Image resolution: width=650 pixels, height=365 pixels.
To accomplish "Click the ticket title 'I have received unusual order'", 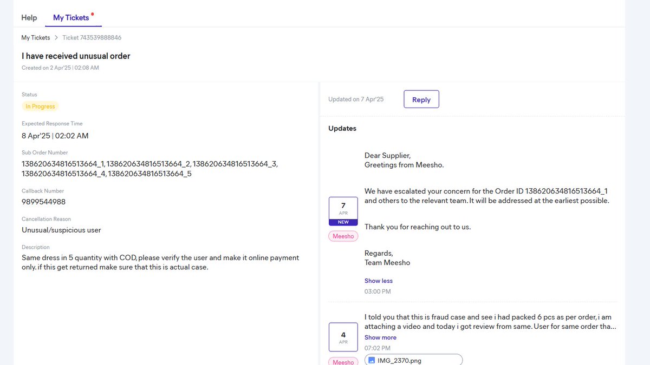I will click(76, 56).
